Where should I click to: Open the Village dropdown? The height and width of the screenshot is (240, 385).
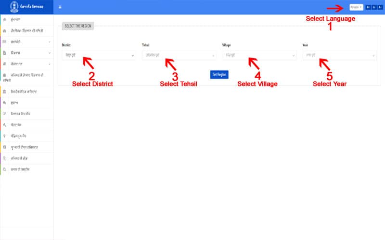259,55
